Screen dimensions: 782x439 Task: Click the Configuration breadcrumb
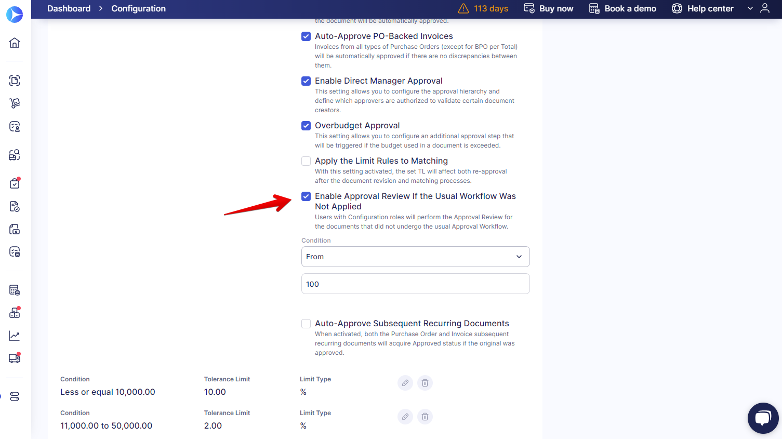pos(139,8)
